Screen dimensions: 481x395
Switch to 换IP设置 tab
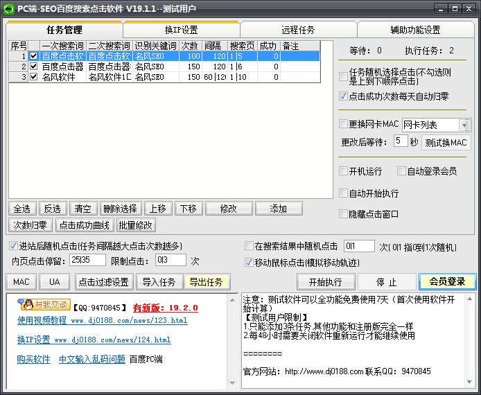click(181, 30)
